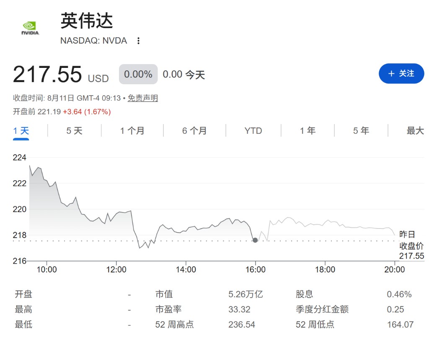Switch to the 5 天 tab

pyautogui.click(x=75, y=131)
